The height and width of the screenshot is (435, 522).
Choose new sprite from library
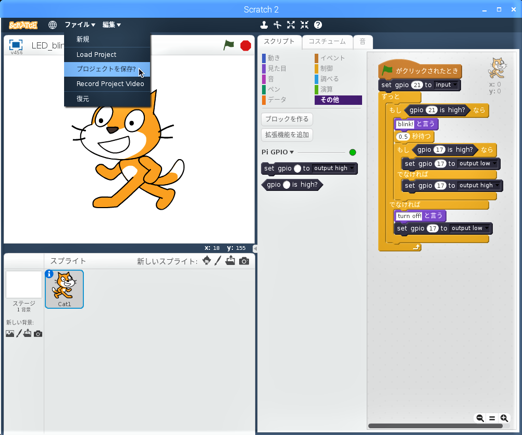[x=206, y=261]
